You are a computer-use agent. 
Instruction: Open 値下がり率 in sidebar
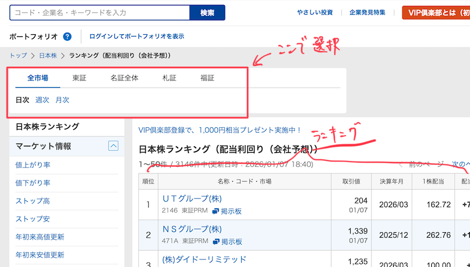coord(33,183)
